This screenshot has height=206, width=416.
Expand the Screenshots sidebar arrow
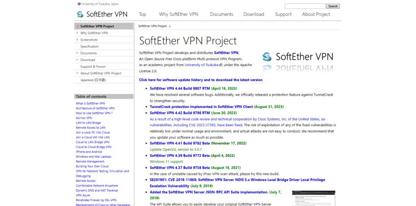tap(77, 40)
